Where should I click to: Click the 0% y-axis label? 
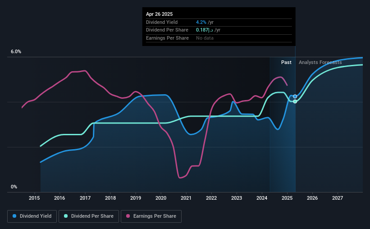pyautogui.click(x=14, y=187)
